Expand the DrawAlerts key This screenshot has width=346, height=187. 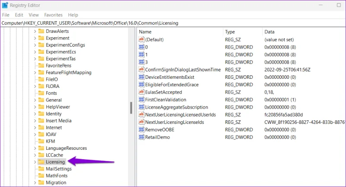tap(35, 31)
